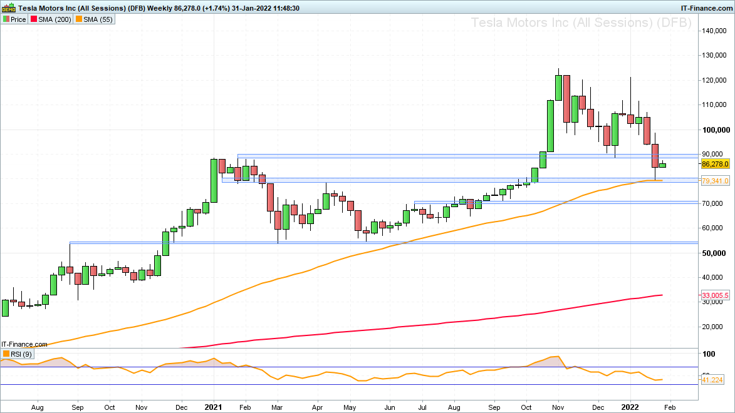Viewport: 735px width, 413px height.
Task: Click the latest green weekly candle
Action: coord(663,165)
